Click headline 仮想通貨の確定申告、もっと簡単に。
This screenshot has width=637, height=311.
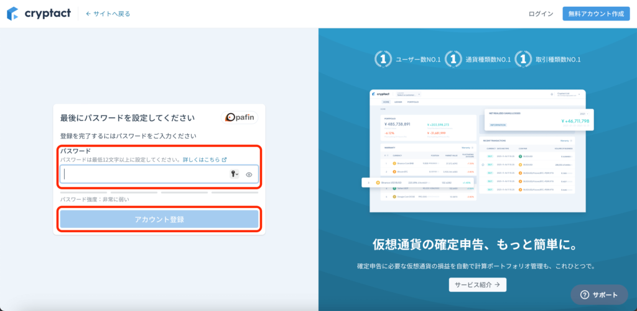click(x=477, y=245)
